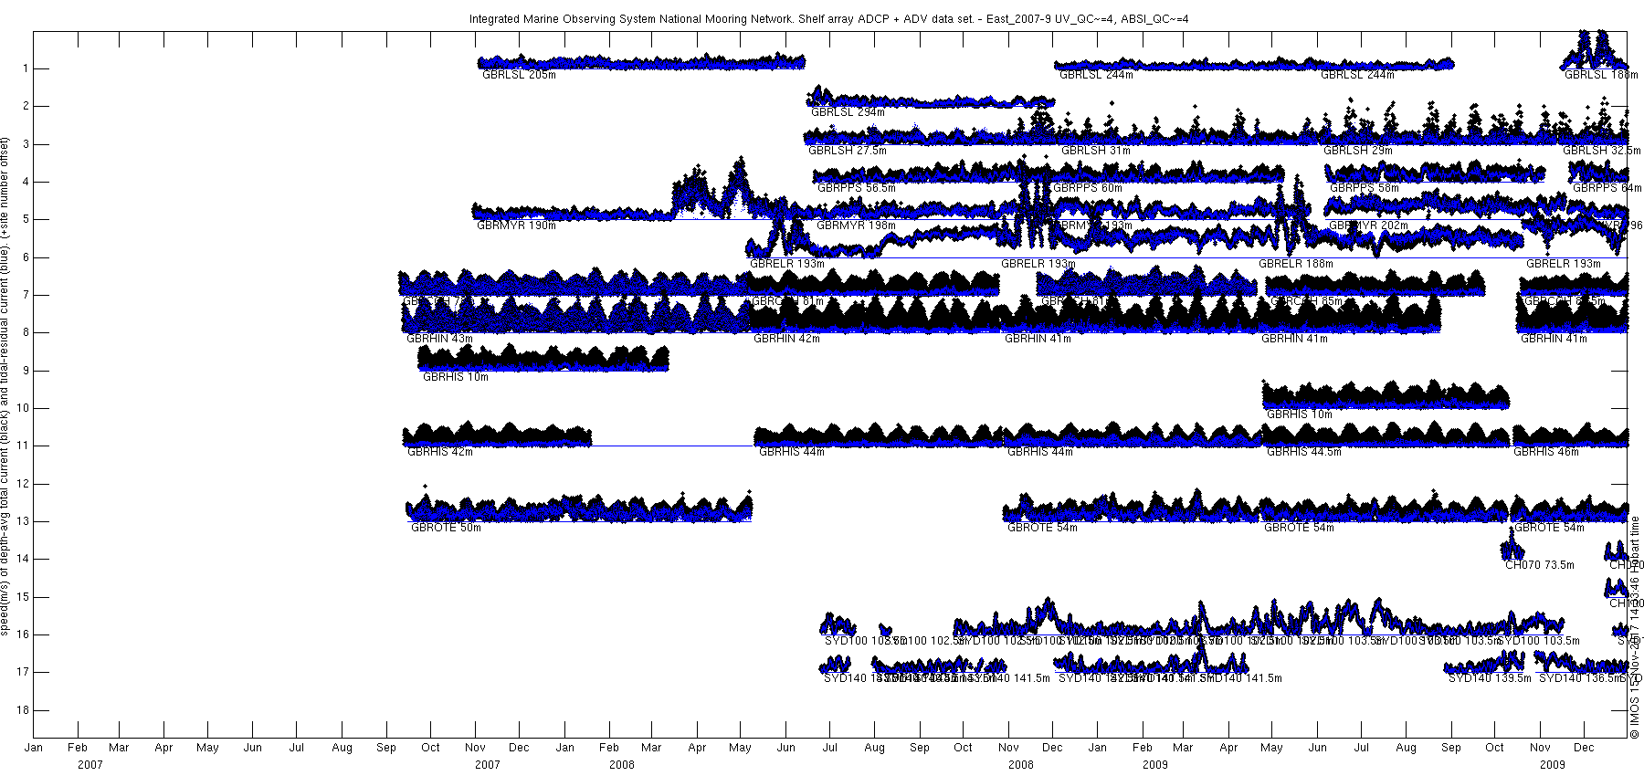Screen dimensions: 1644x776
Task: Click y-axis tick label 12
Action: coord(24,484)
